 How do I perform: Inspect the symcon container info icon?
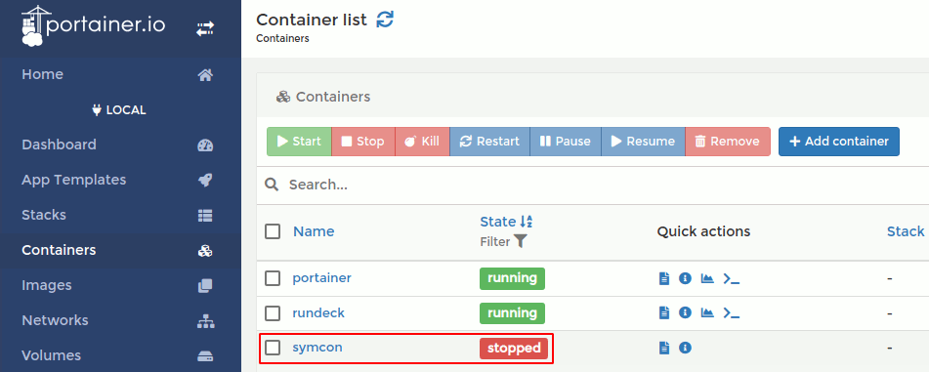(685, 348)
